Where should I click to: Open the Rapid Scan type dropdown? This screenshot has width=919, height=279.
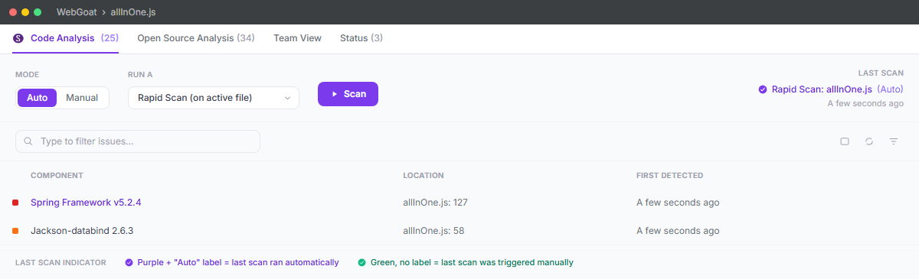pyautogui.click(x=214, y=98)
